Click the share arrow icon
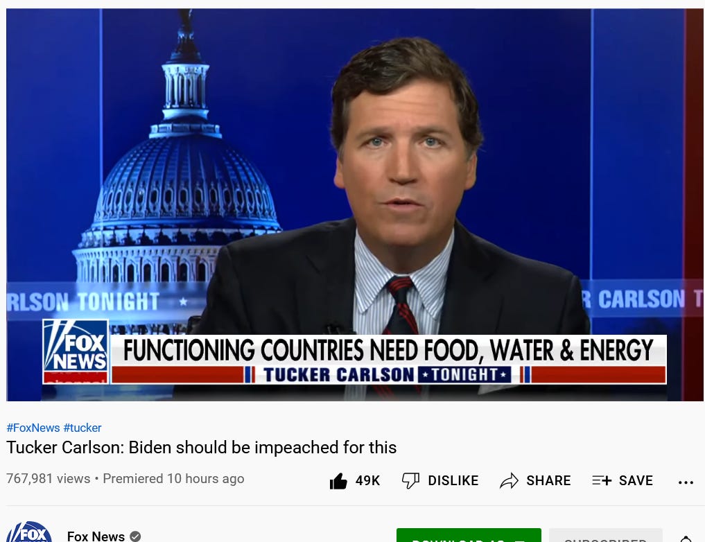 (x=509, y=481)
